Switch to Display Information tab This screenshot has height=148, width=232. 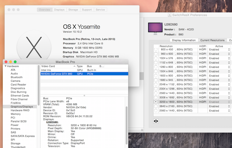[184, 40]
